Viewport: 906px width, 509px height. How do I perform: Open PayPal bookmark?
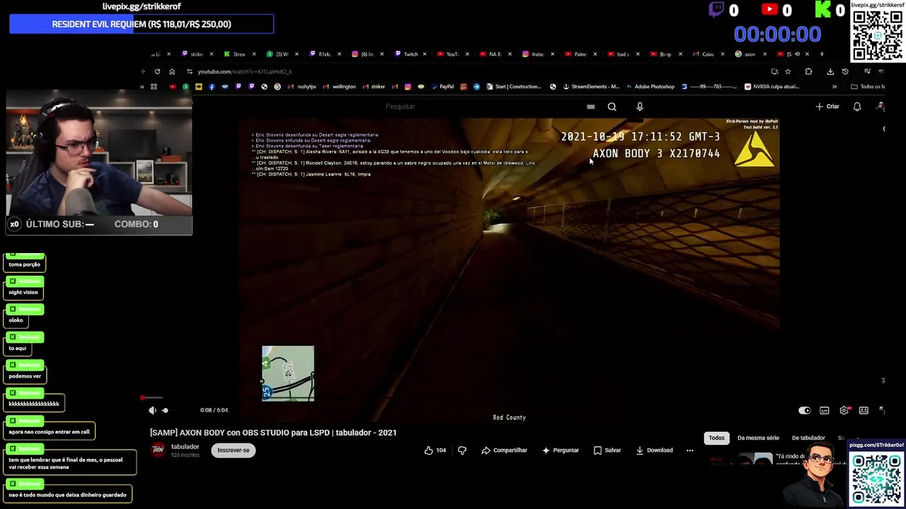click(x=442, y=87)
